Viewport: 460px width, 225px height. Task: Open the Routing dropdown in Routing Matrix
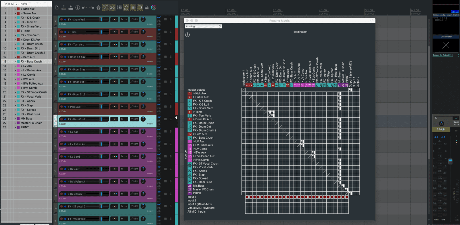[203, 26]
